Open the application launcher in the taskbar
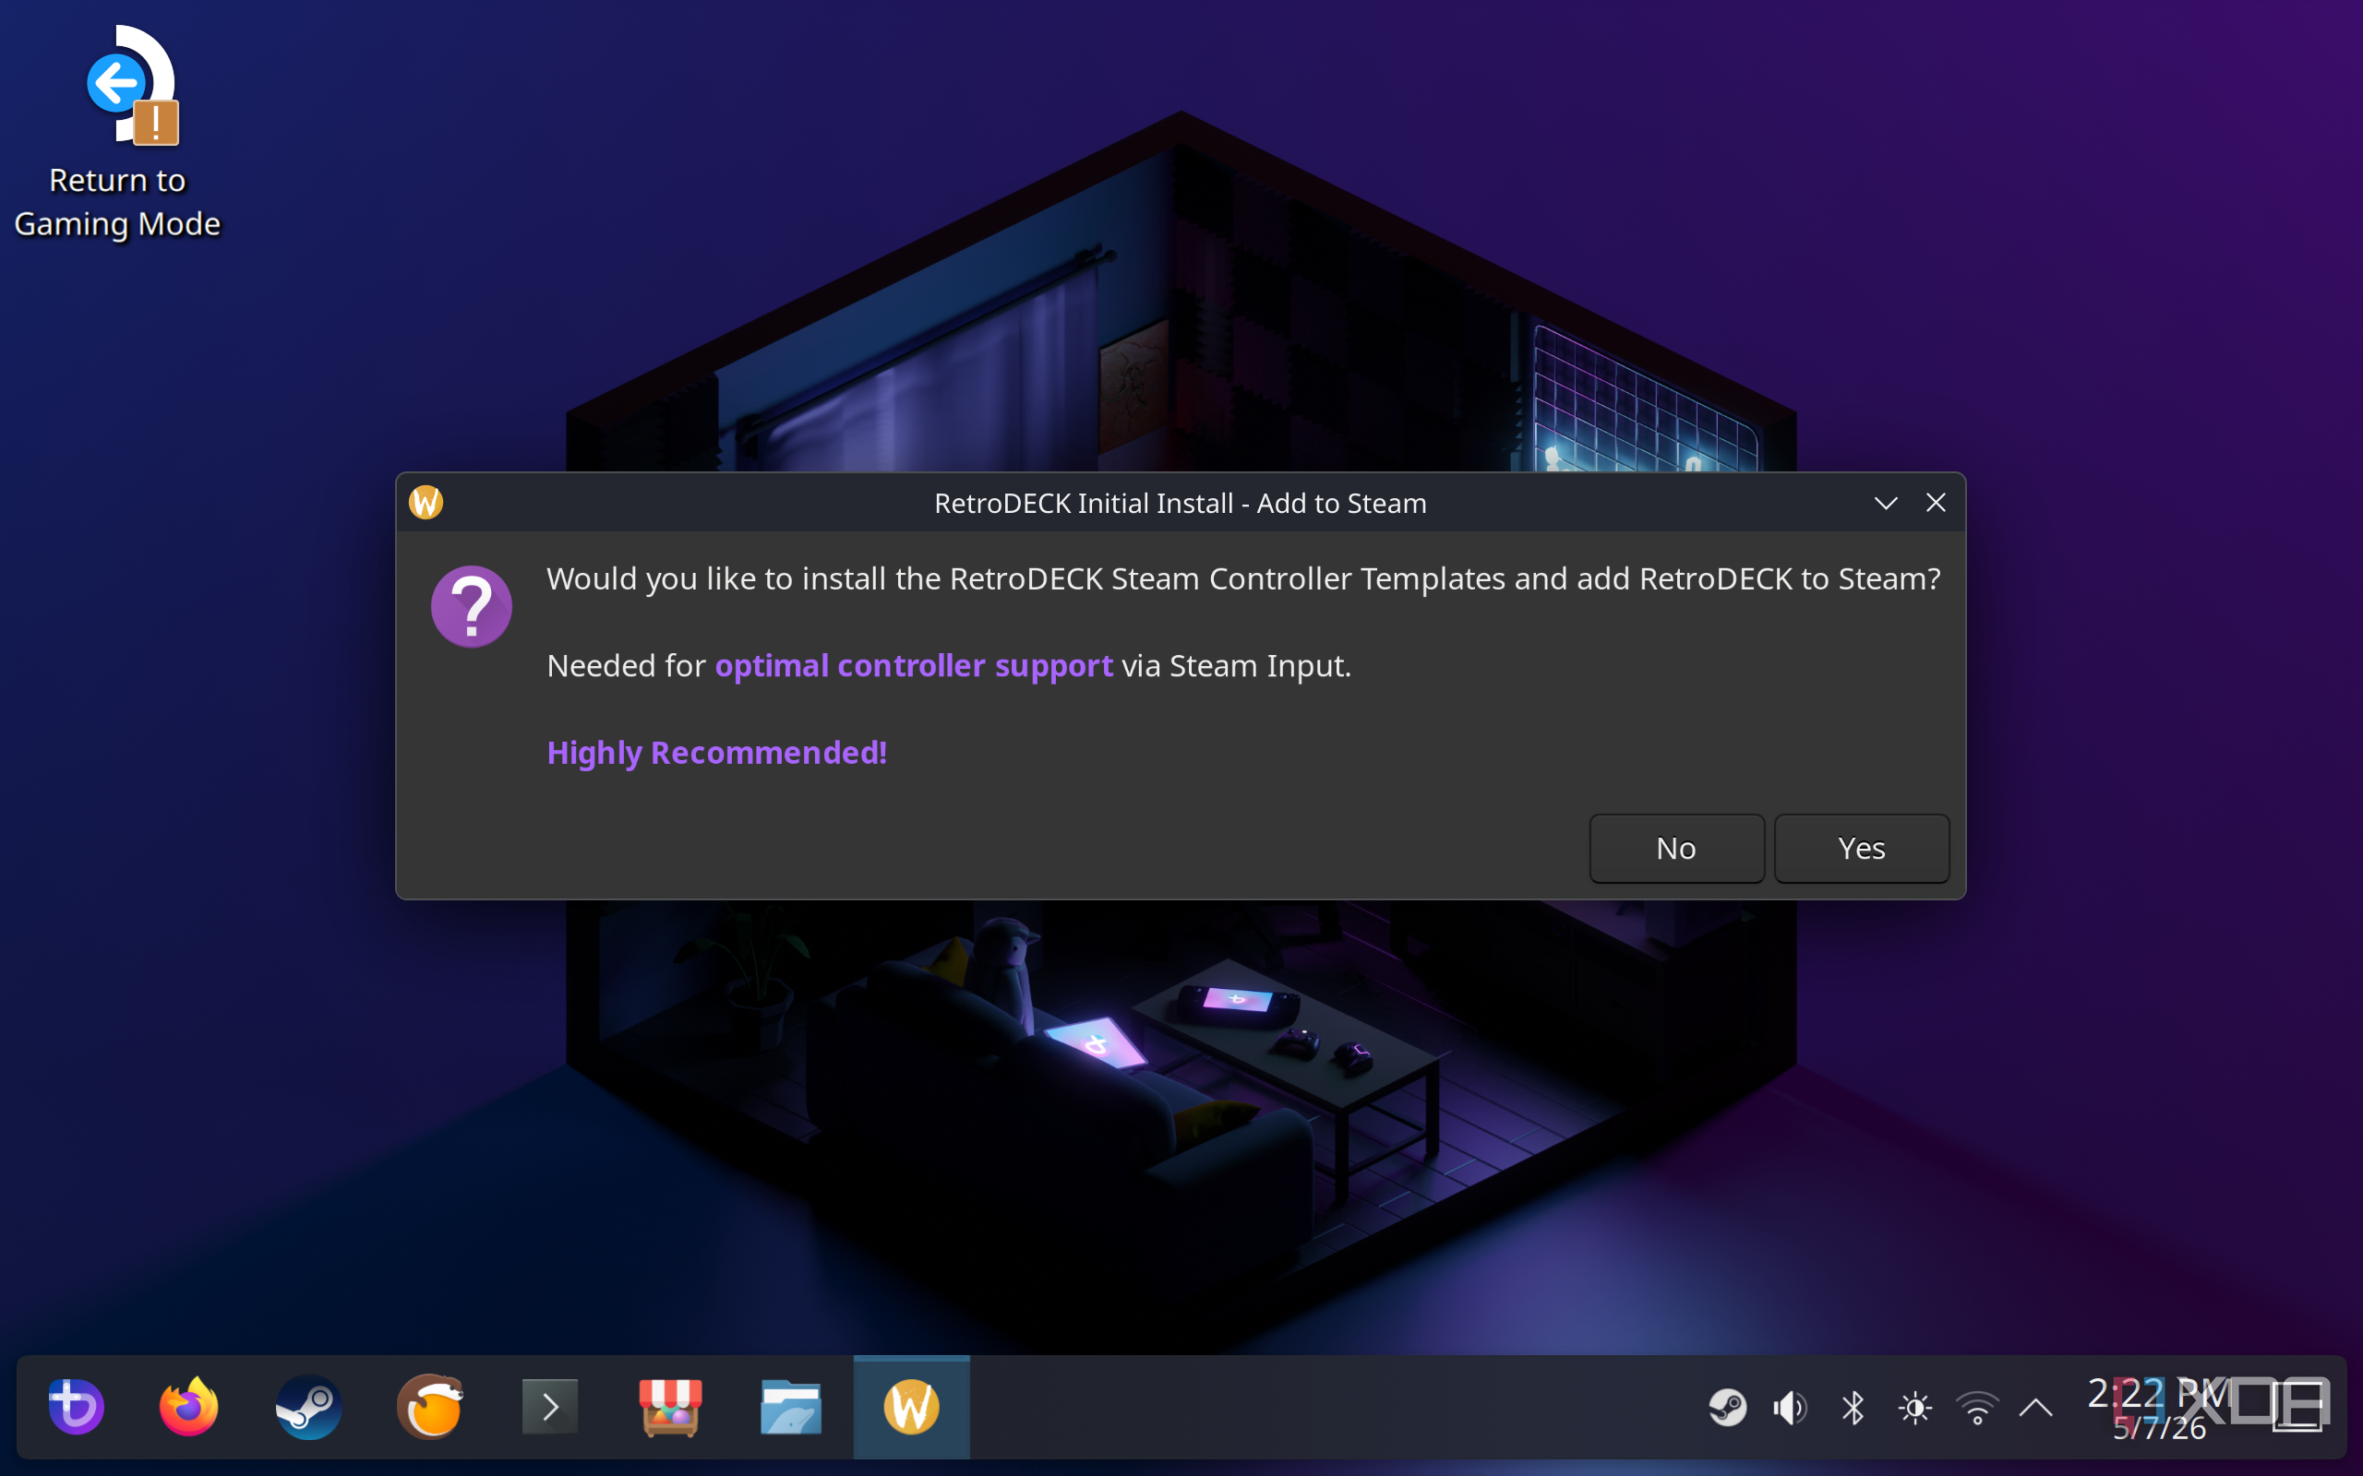 pyautogui.click(x=77, y=1407)
